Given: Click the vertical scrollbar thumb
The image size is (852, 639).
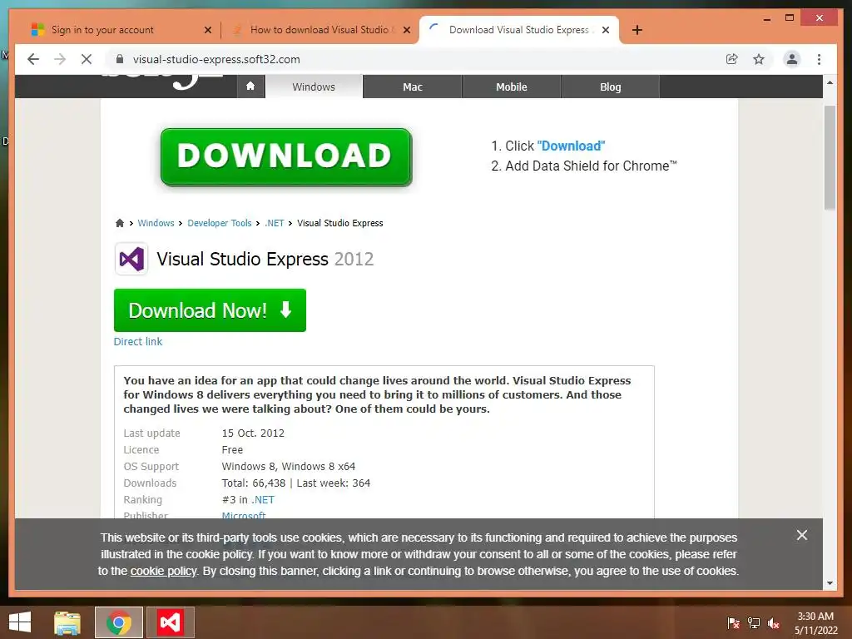Looking at the screenshot, I should 830,157.
